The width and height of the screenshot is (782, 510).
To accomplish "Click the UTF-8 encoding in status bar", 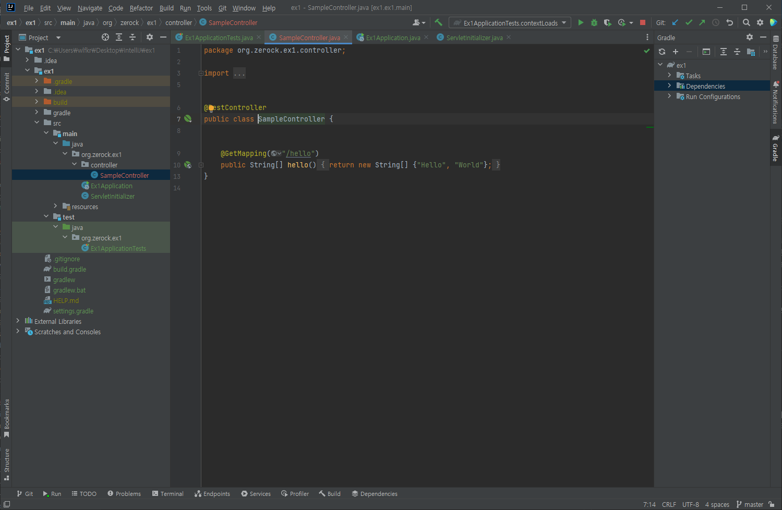I will (690, 504).
